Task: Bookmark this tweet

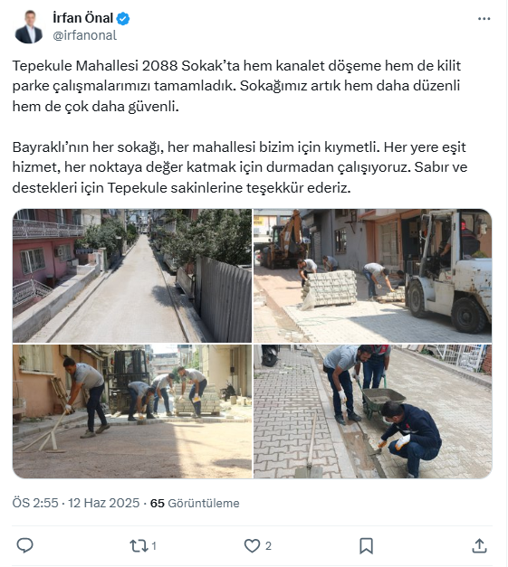Action: pyautogui.click(x=366, y=545)
